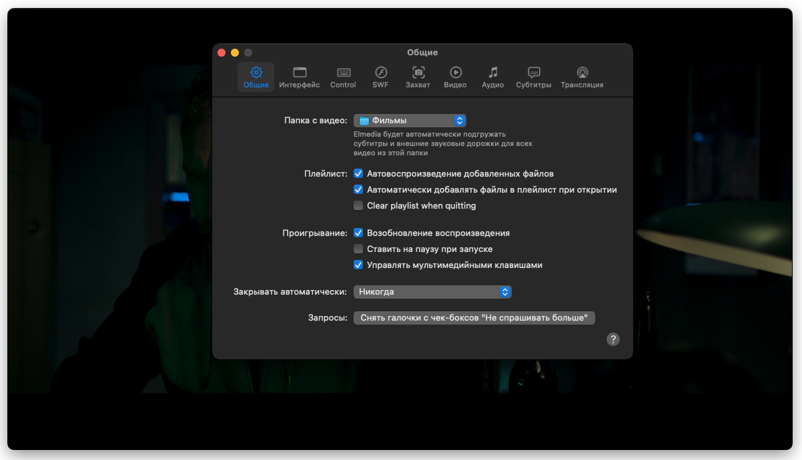Toggle Управлять мультимедийными клавишами checkbox
The height and width of the screenshot is (460, 802).
(x=358, y=265)
